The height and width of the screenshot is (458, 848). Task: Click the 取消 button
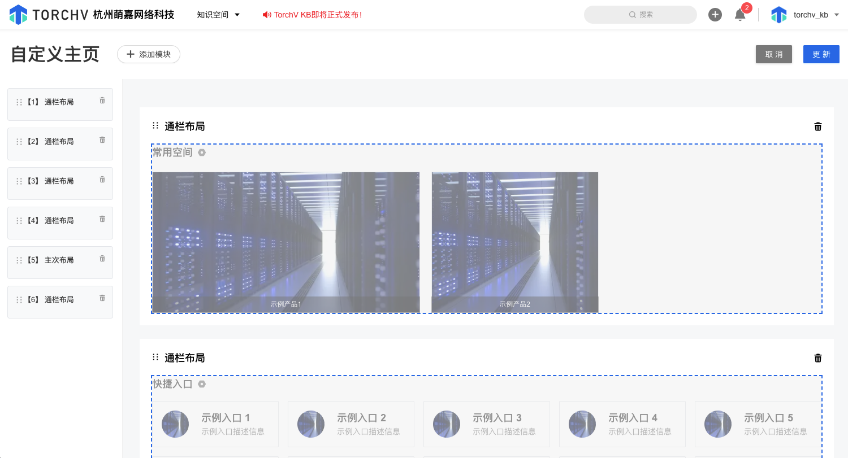click(x=774, y=54)
